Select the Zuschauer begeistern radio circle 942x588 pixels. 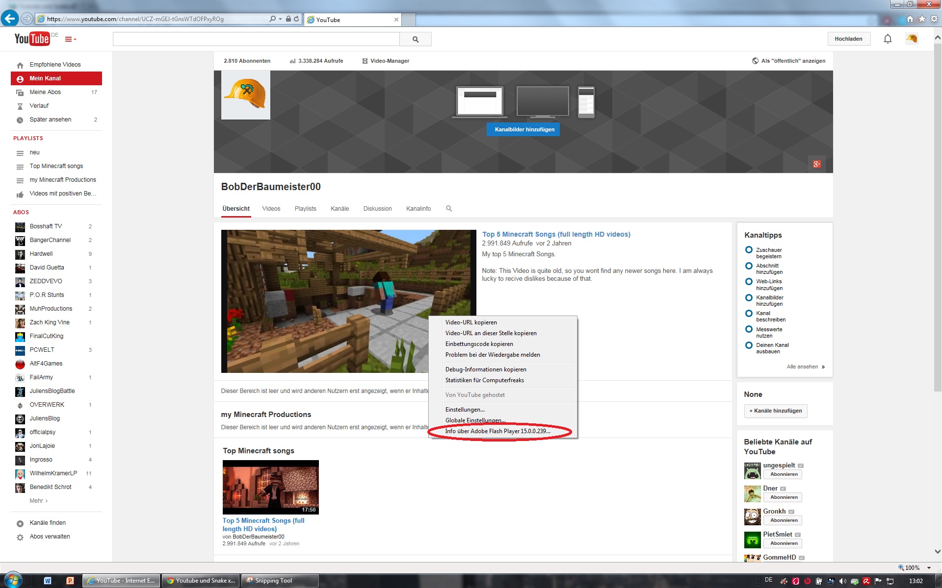tap(748, 250)
